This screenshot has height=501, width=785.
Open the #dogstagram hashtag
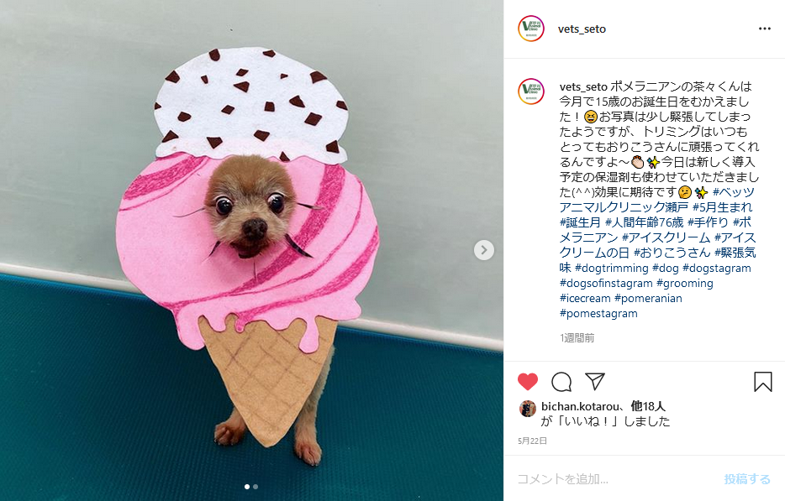click(716, 268)
